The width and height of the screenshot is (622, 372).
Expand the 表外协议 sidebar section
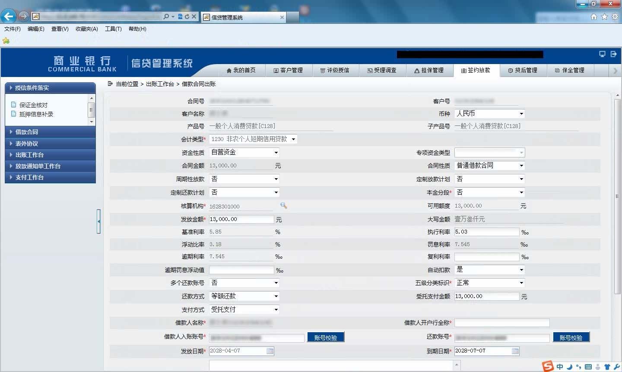click(x=50, y=144)
